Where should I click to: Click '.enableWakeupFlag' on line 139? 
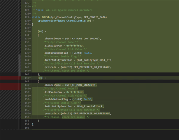(x=56, y=53)
